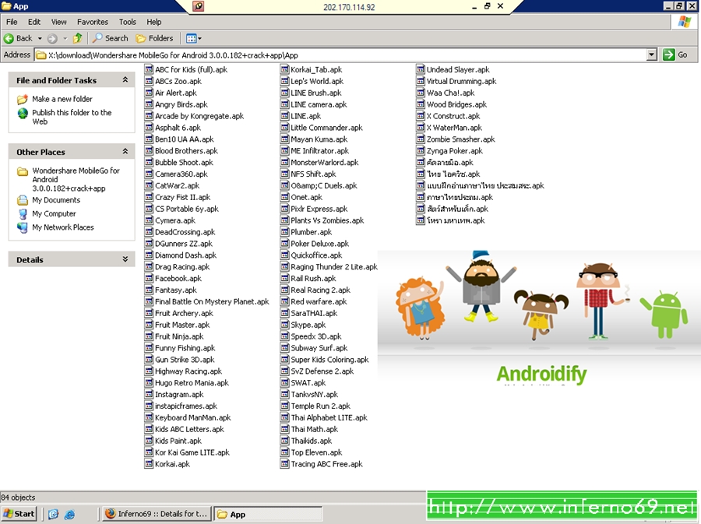Collapse the Other Places panel
Image resolution: width=701 pixels, height=524 pixels.
pyautogui.click(x=125, y=151)
